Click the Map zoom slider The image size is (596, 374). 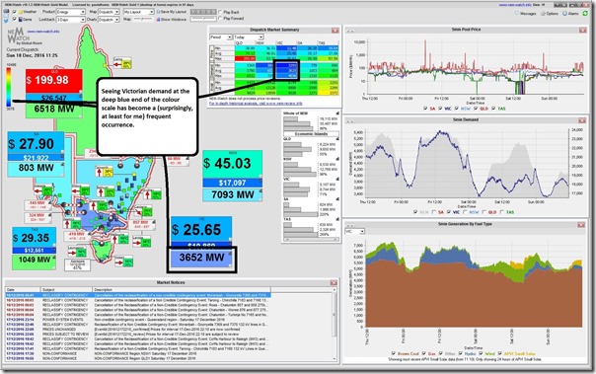[x=142, y=19]
